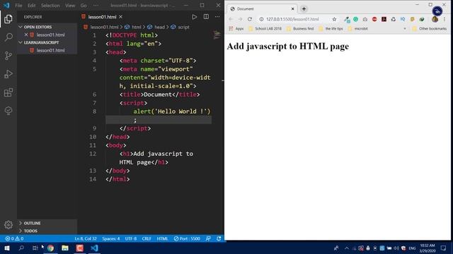Open the Windows Start menu
Viewport: 453px width, 254px height.
(x=7, y=248)
